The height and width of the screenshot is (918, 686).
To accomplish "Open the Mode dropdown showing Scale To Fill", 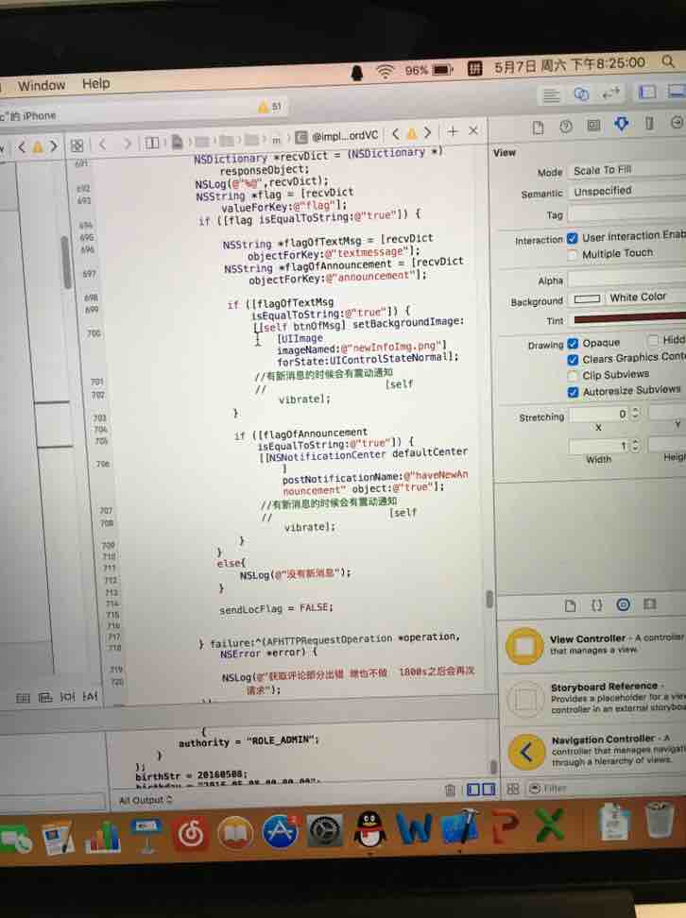I will tap(624, 171).
